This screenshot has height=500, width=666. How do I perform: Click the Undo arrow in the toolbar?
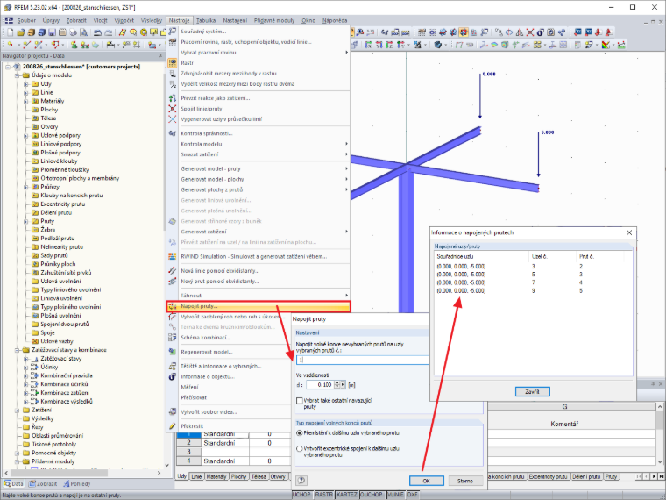[97, 32]
